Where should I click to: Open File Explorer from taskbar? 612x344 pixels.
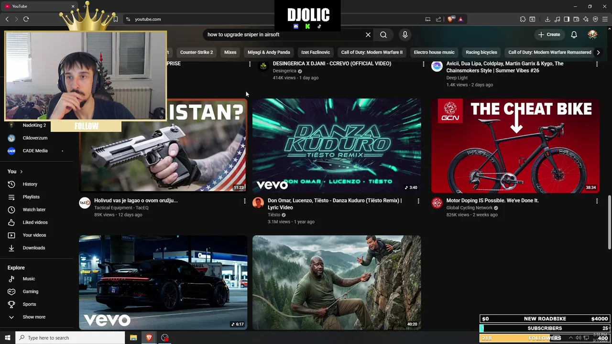pos(133,338)
